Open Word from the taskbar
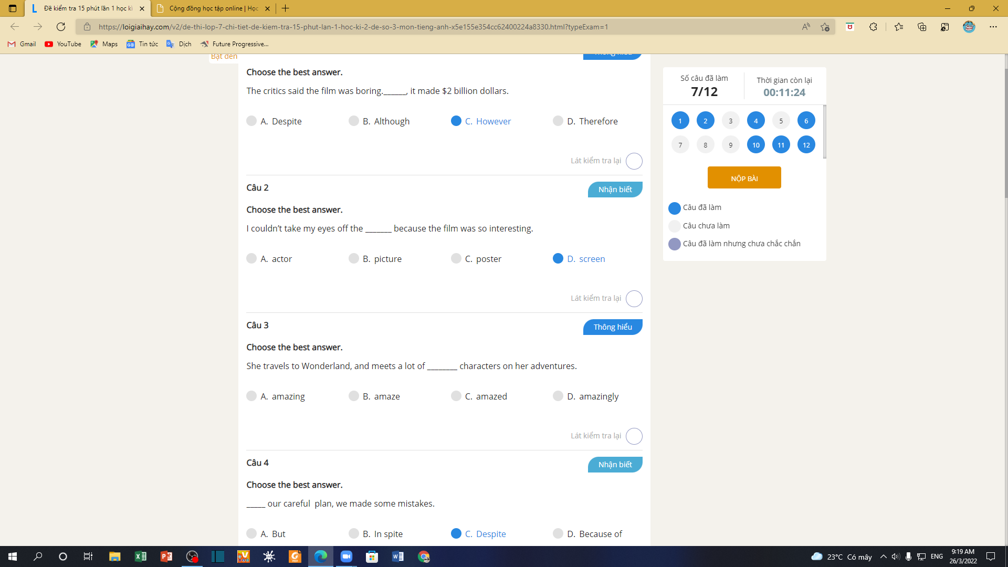Screen dimensions: 1008x567 [397, 556]
